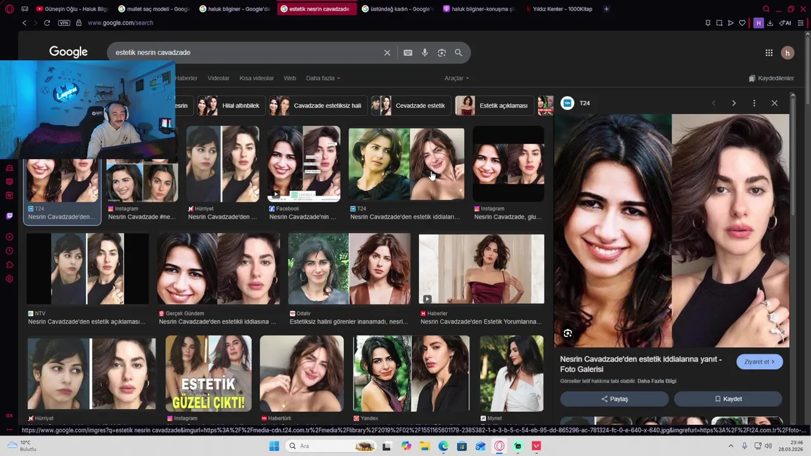Open Twitch in Opera sidebar

(9, 216)
